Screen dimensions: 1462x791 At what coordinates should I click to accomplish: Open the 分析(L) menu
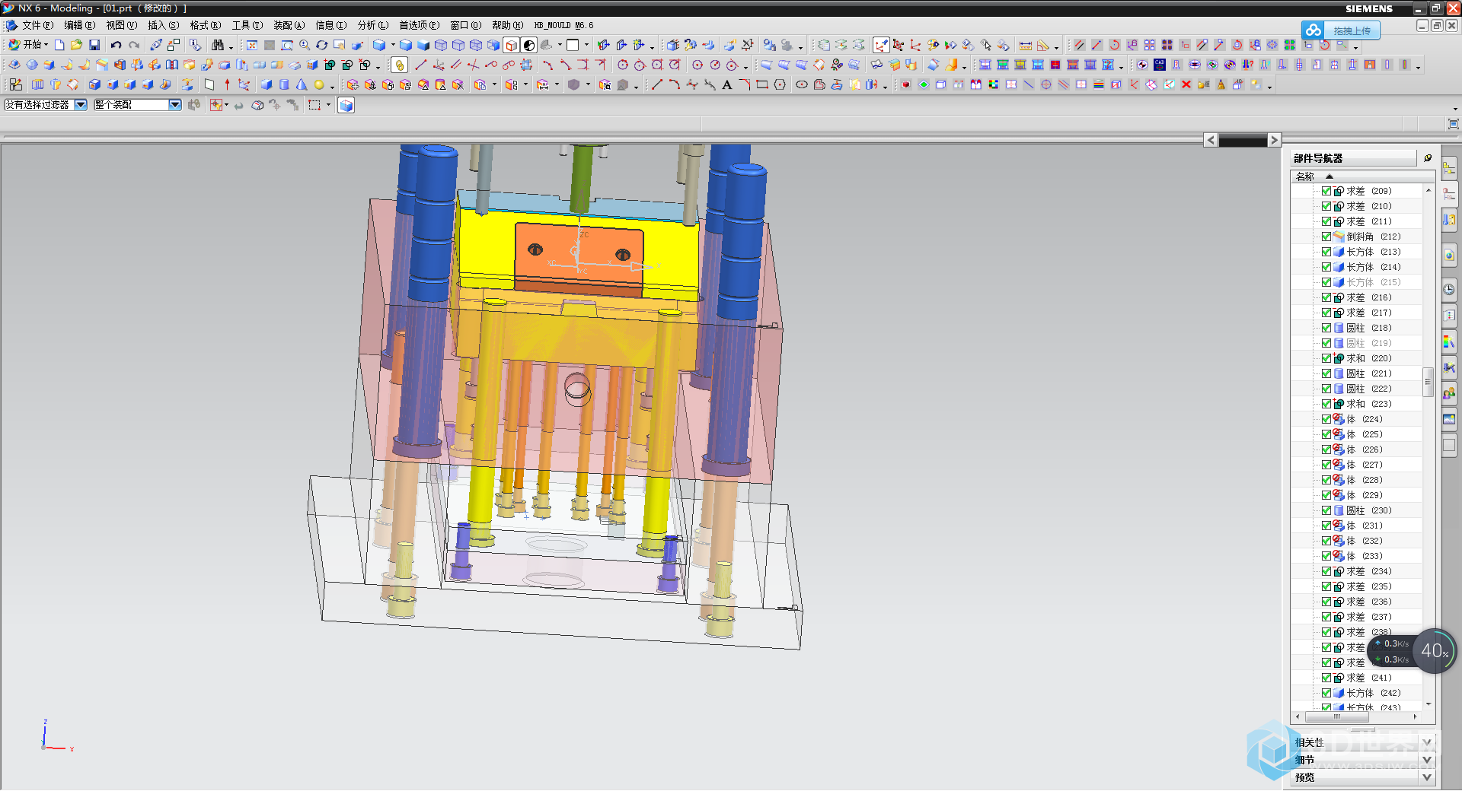pos(372,25)
